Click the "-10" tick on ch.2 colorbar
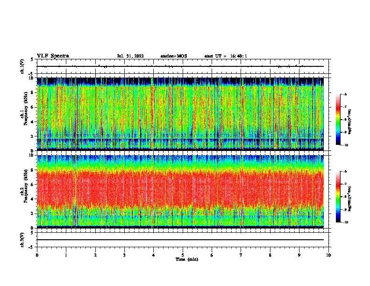 [346, 222]
